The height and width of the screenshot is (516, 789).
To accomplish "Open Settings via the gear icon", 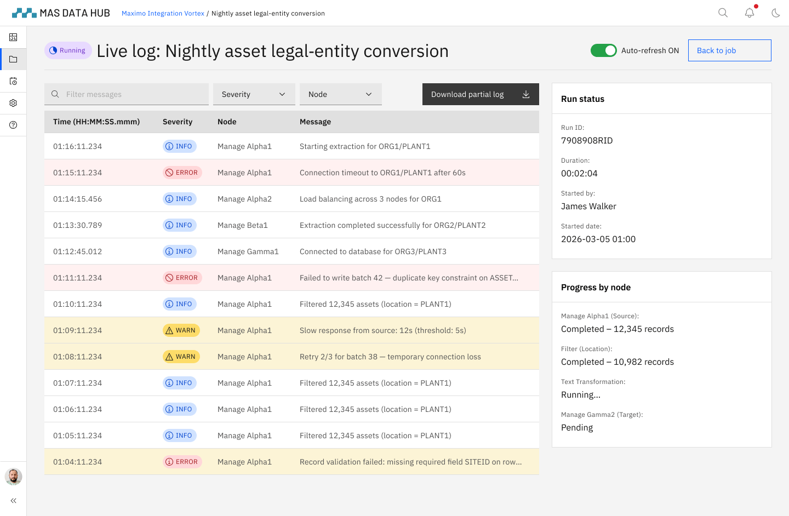I will 13,103.
